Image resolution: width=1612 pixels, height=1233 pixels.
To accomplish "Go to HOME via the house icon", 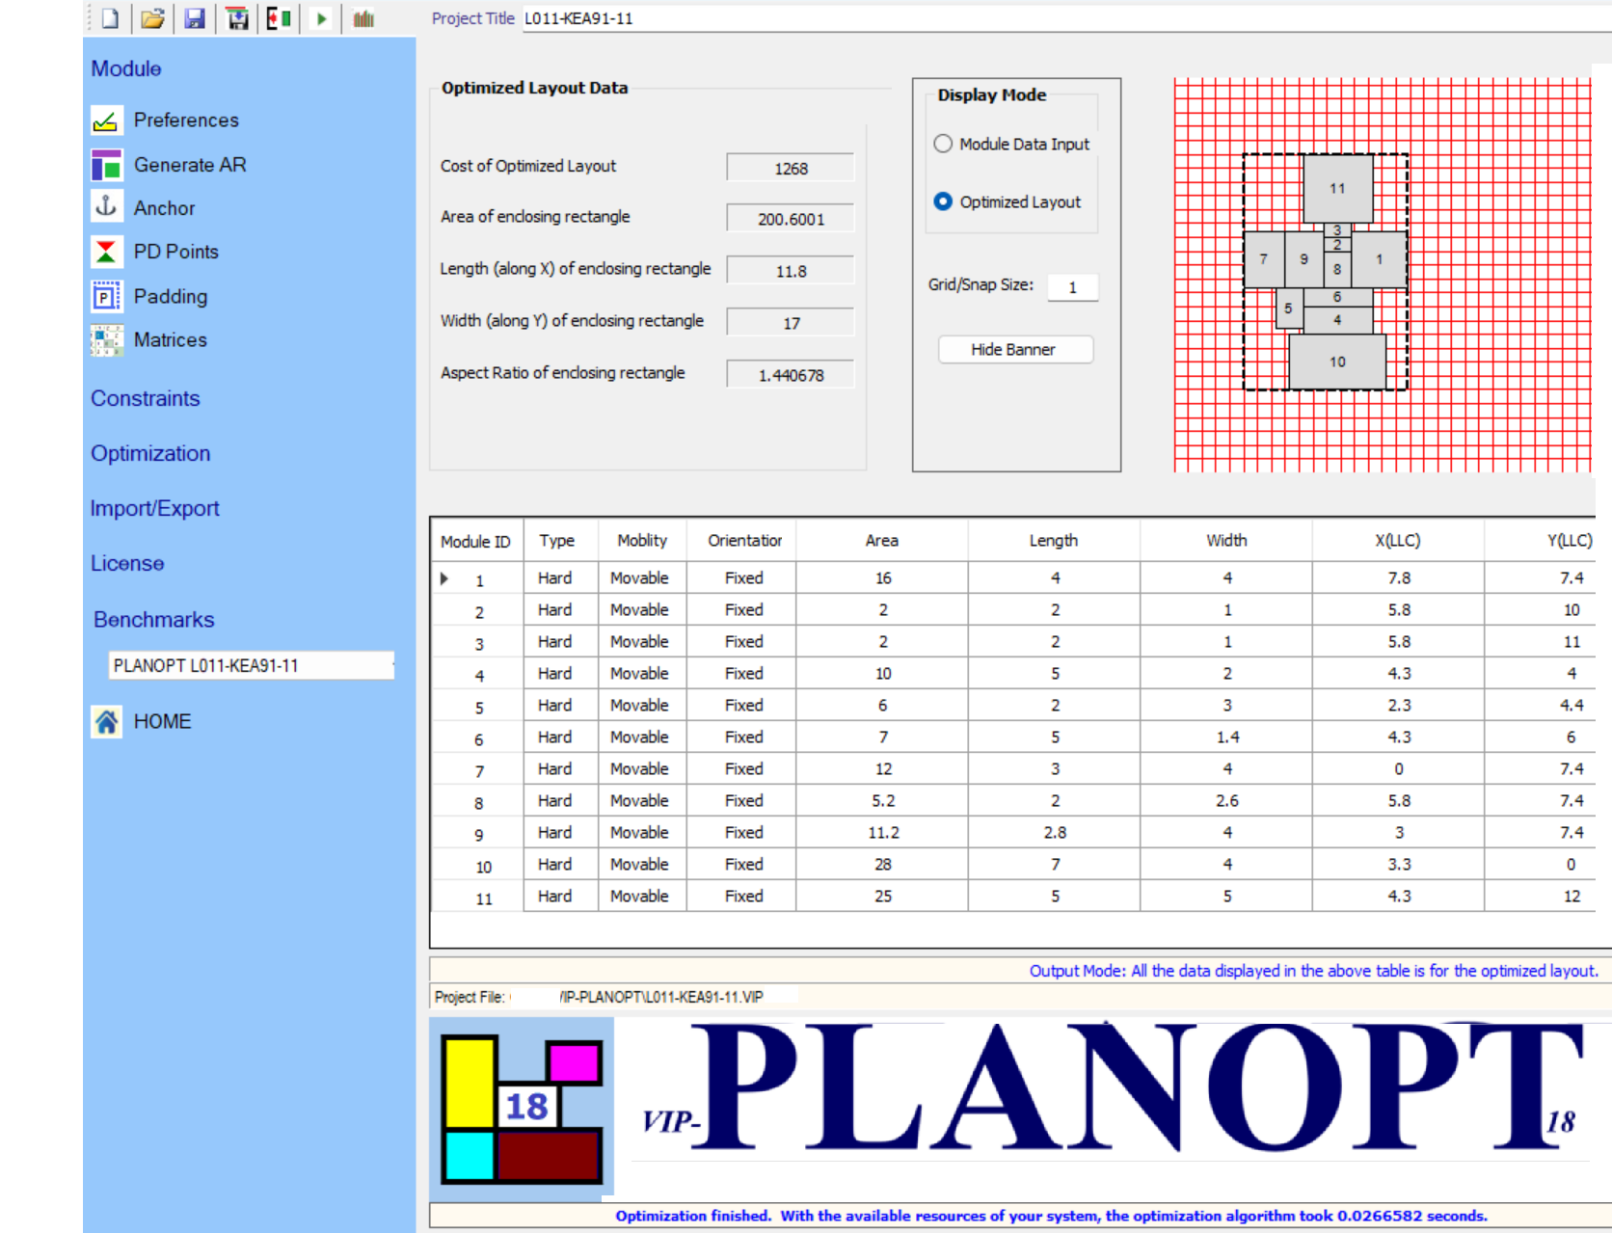I will coord(106,721).
